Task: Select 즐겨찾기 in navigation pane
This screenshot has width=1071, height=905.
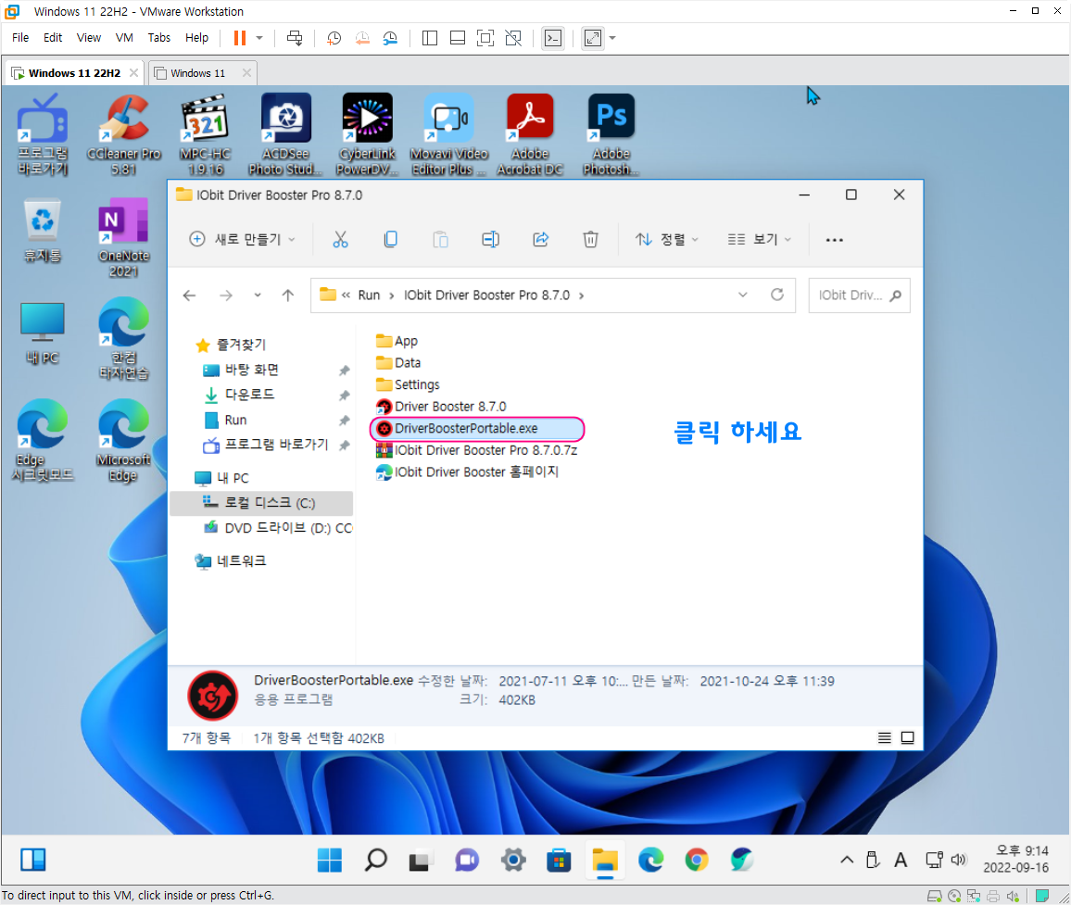Action: click(231, 345)
